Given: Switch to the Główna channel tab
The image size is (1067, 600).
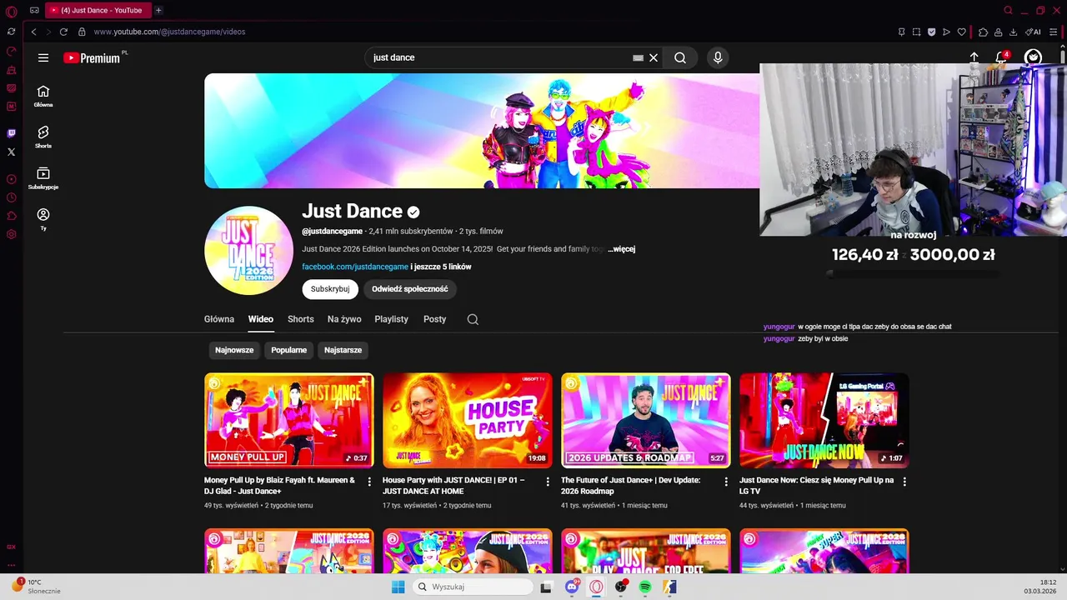Looking at the screenshot, I should click(x=219, y=319).
